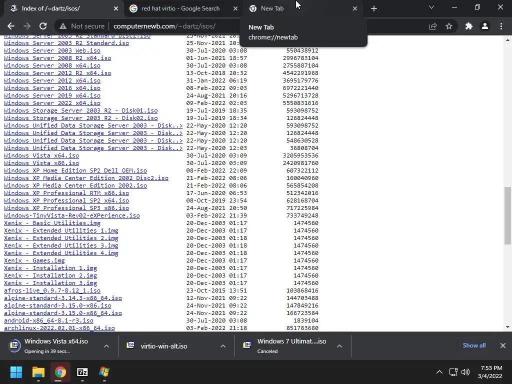Click the page vertical scrollbar thumb
Viewport: 512px width, 384px height.
click(507, 215)
